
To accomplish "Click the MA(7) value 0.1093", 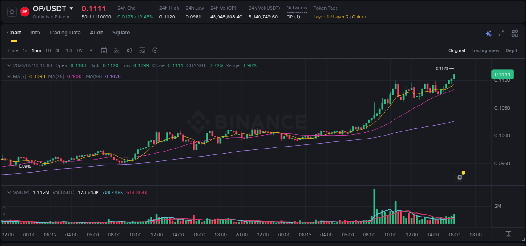I will coord(36,76).
